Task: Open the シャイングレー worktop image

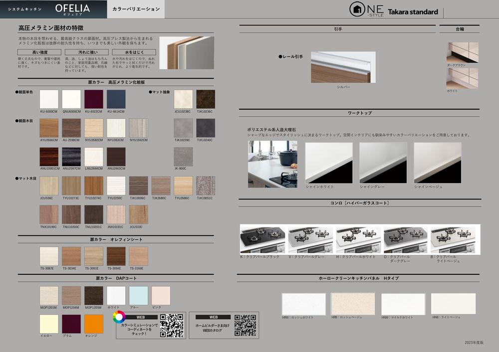Action: pos(383,163)
